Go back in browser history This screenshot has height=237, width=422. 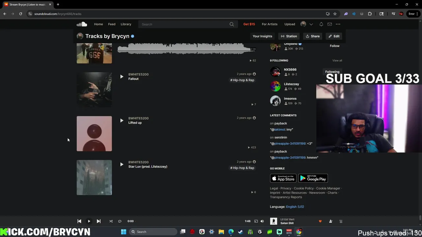pyautogui.click(x=5, y=14)
